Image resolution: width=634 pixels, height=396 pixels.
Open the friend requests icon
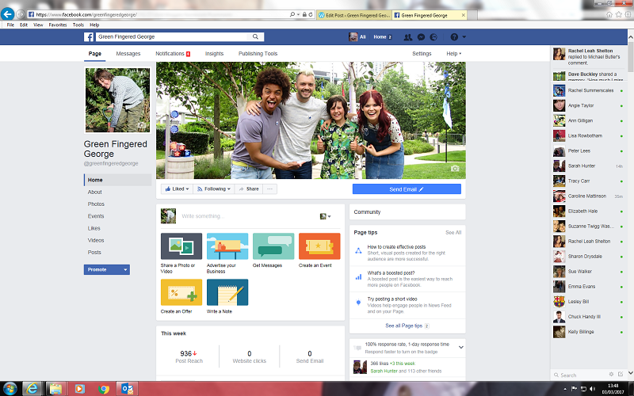(x=407, y=36)
